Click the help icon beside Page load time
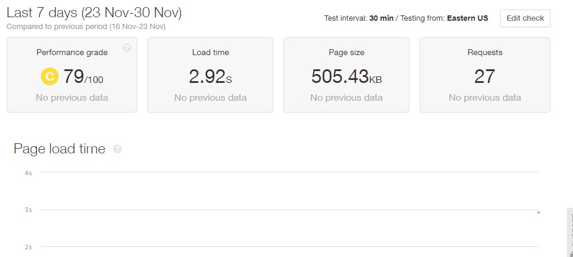The image size is (573, 257). (x=117, y=149)
